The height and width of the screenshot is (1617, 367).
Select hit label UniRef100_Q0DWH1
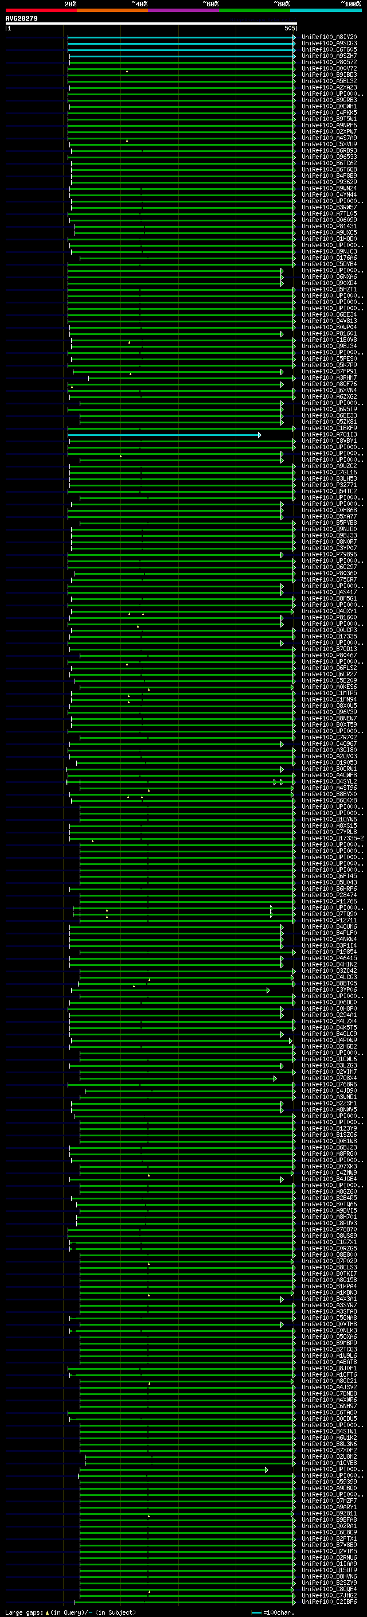click(329, 106)
